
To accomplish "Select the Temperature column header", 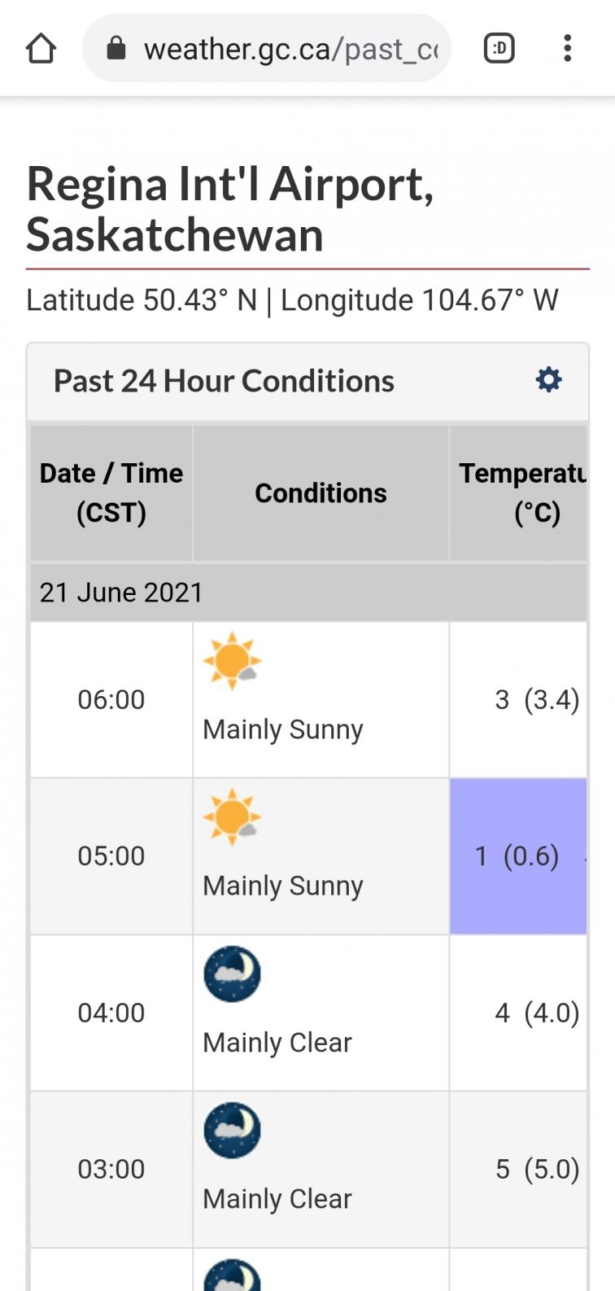I will tap(521, 492).
